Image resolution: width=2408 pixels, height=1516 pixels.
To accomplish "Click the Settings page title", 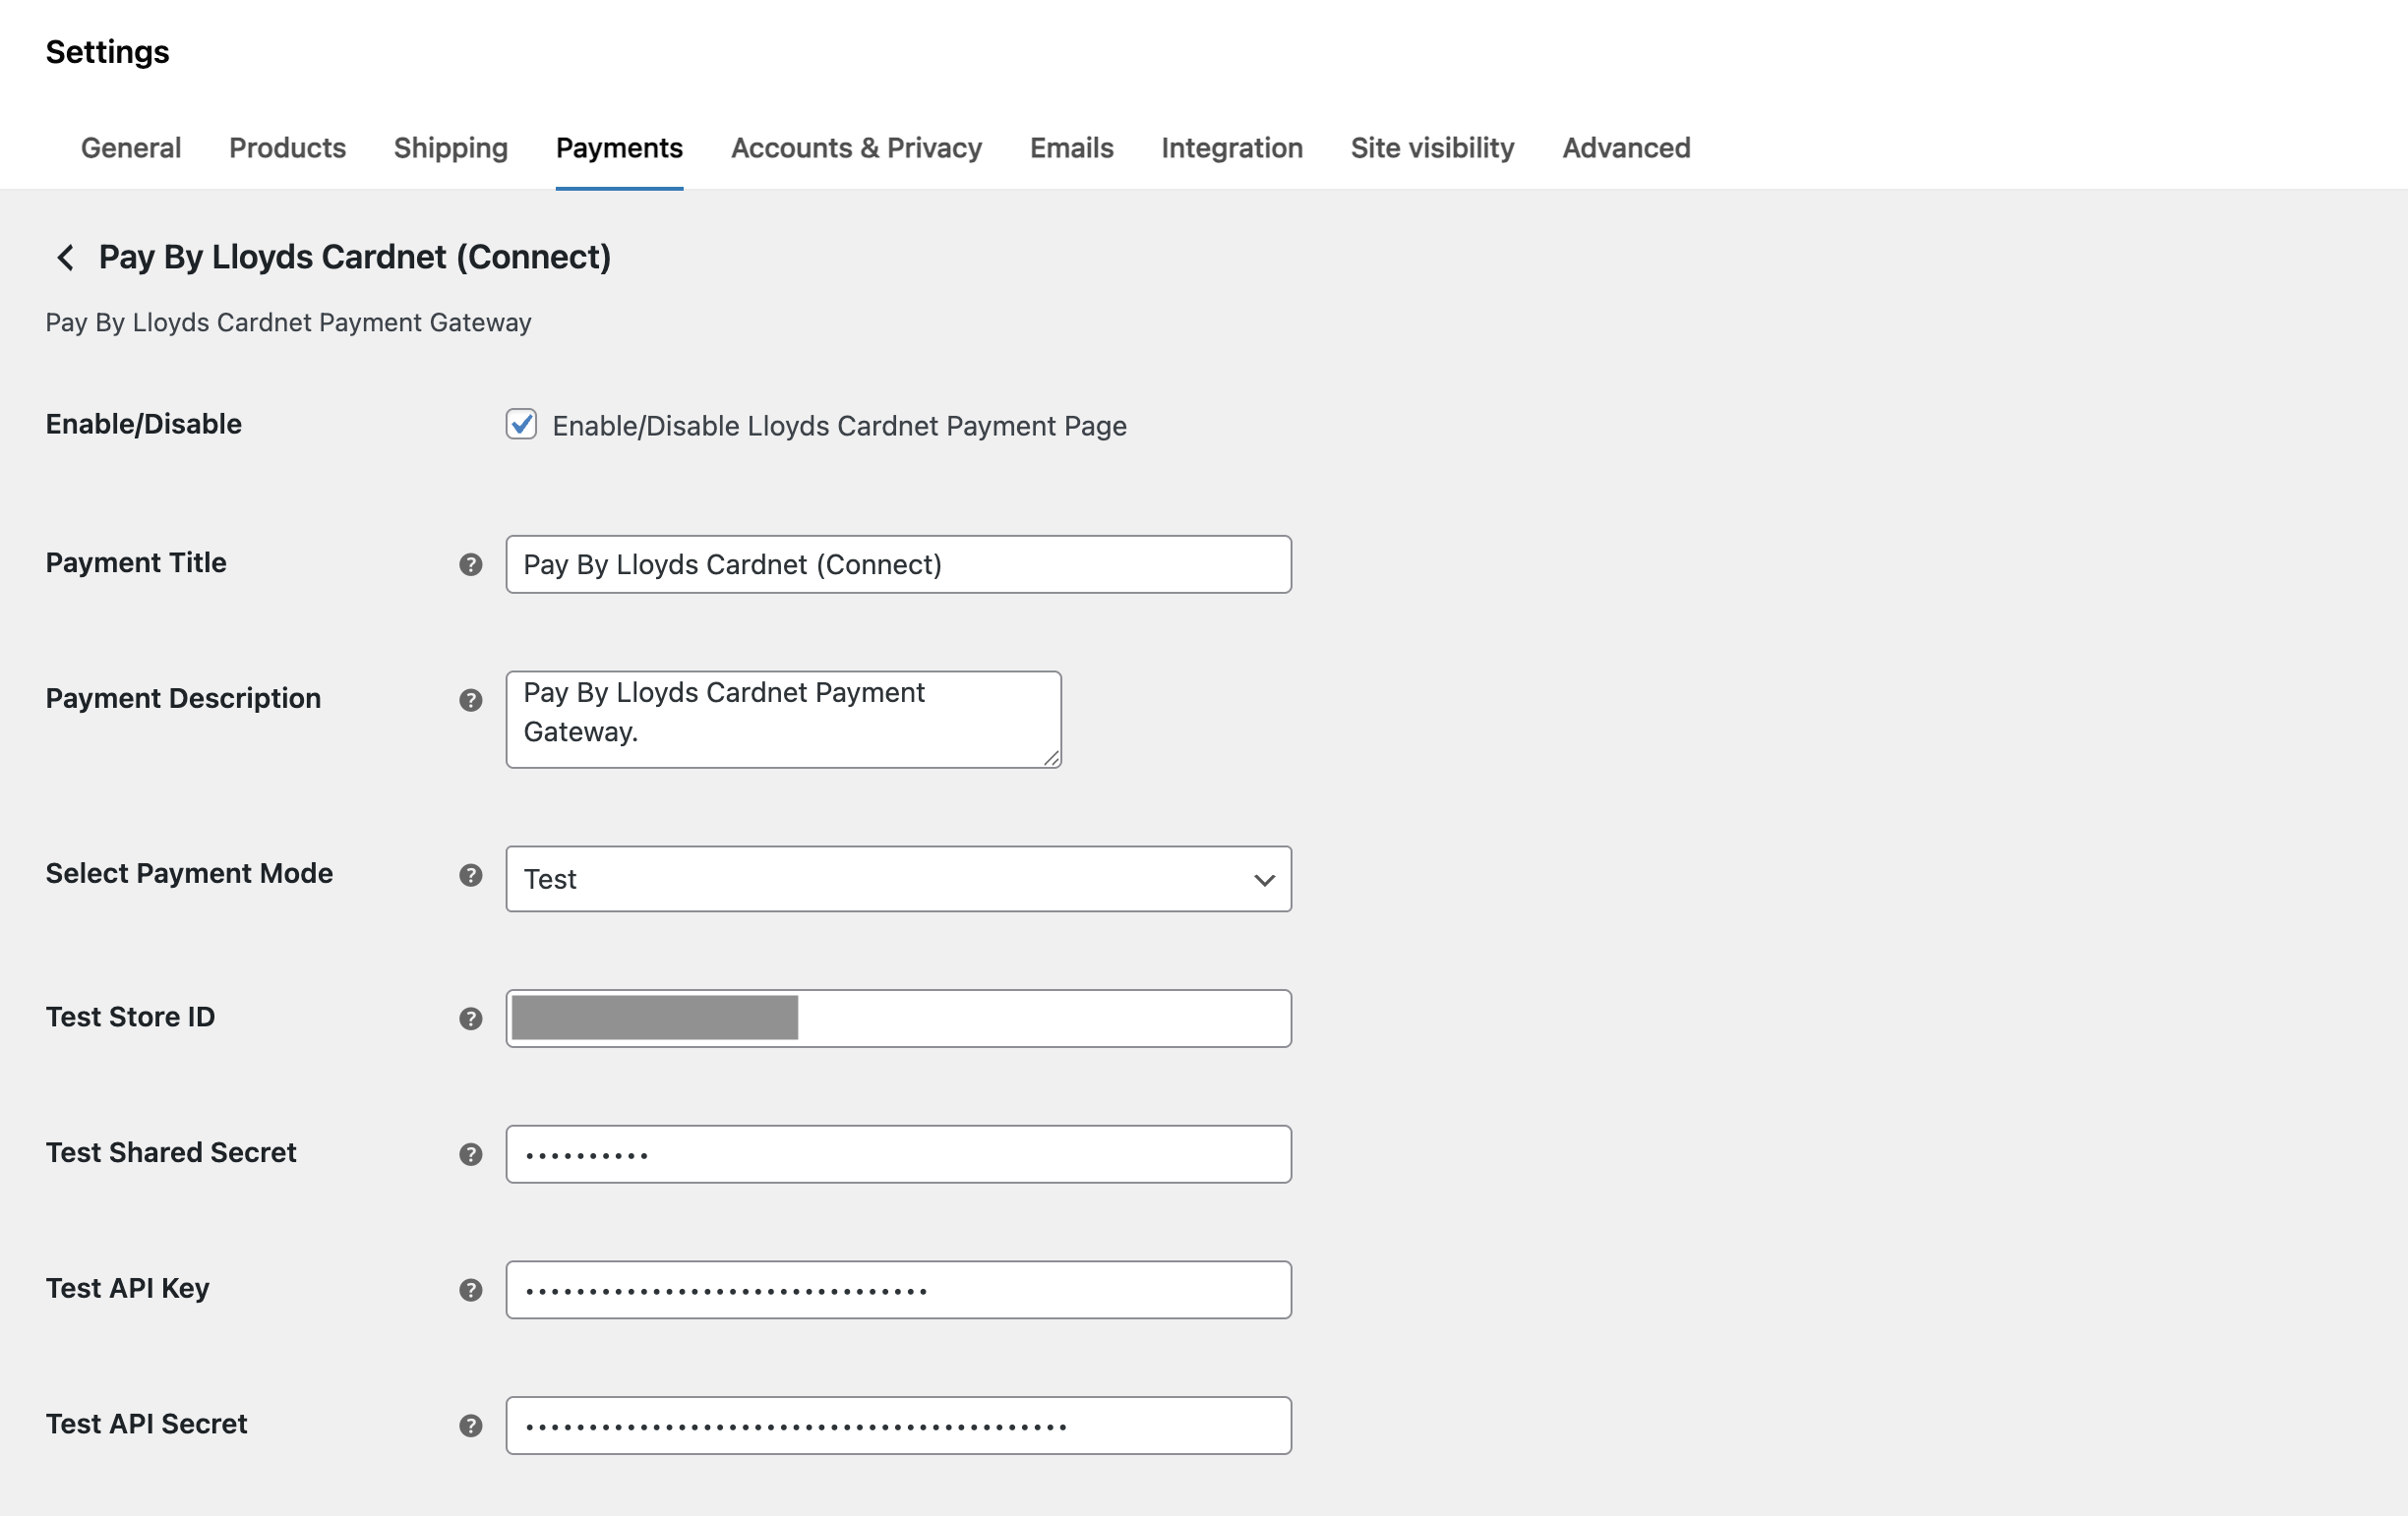I will click(x=107, y=52).
